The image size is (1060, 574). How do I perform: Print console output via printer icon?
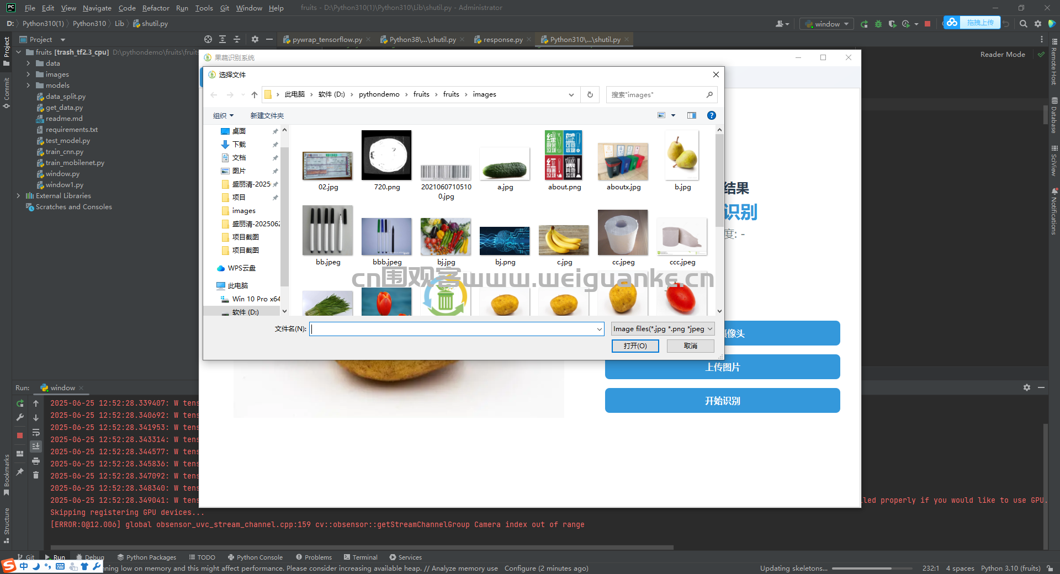[36, 460]
